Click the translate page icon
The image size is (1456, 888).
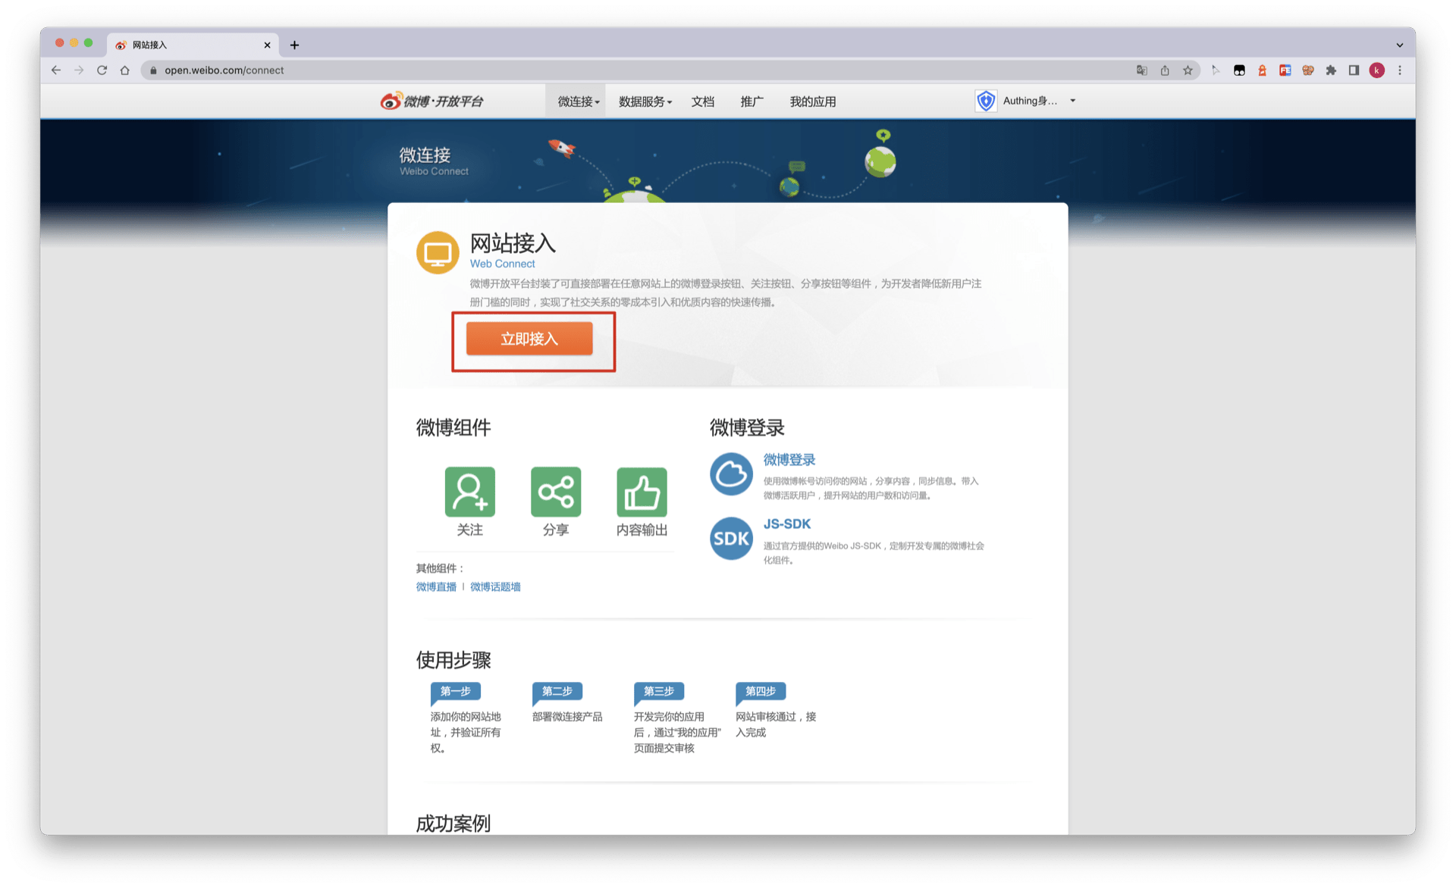(1141, 70)
